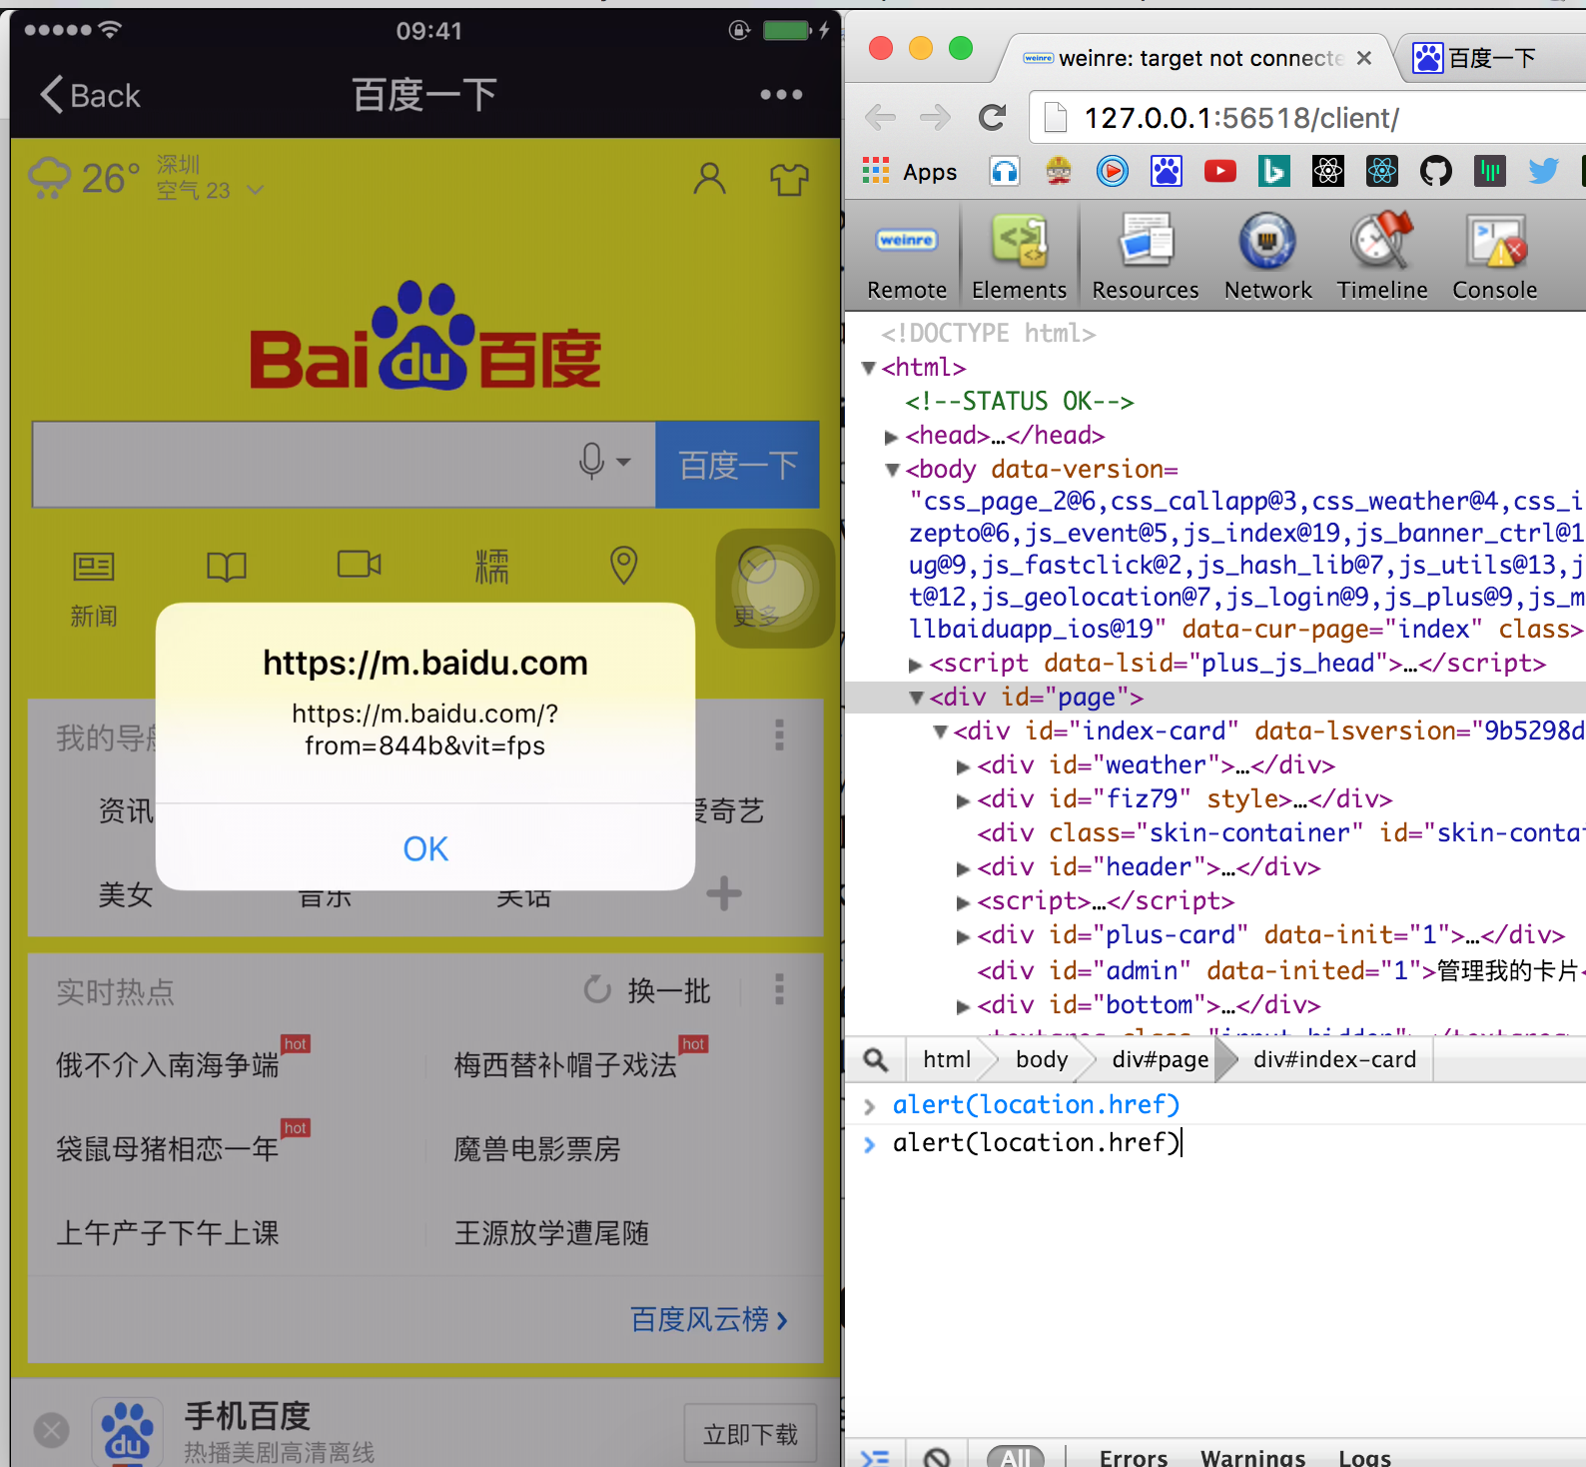
Task: Open the weinre Timeline panel
Action: tap(1382, 256)
